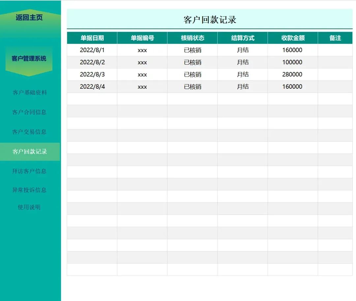Open the 客户交易信息 sidebar item
The width and height of the screenshot is (356, 301).
pyautogui.click(x=29, y=132)
